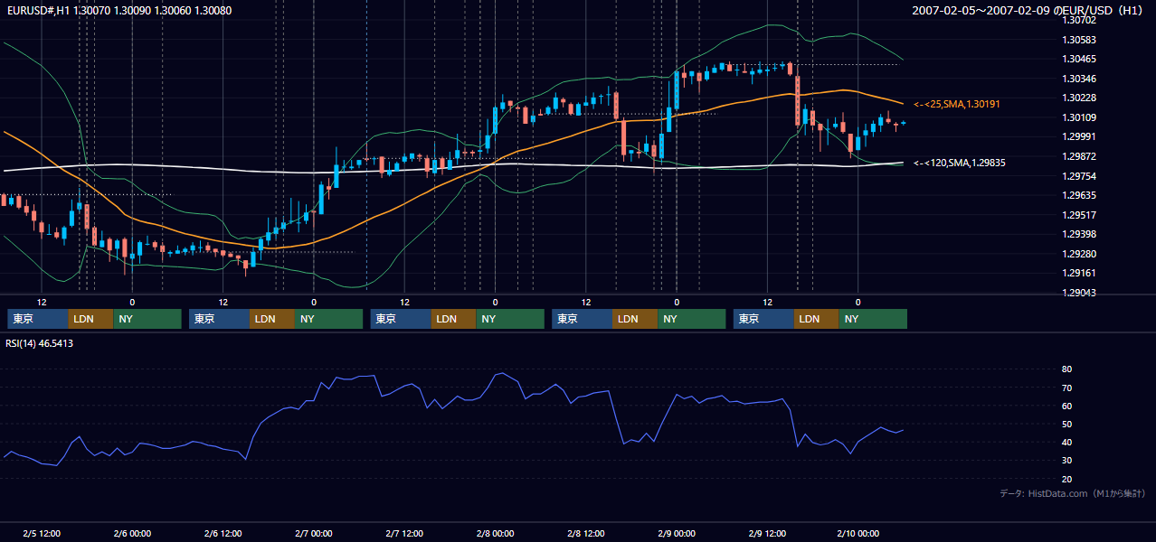The height and width of the screenshot is (542, 1156).
Task: Click the rightmost NY session block
Action: point(873,319)
